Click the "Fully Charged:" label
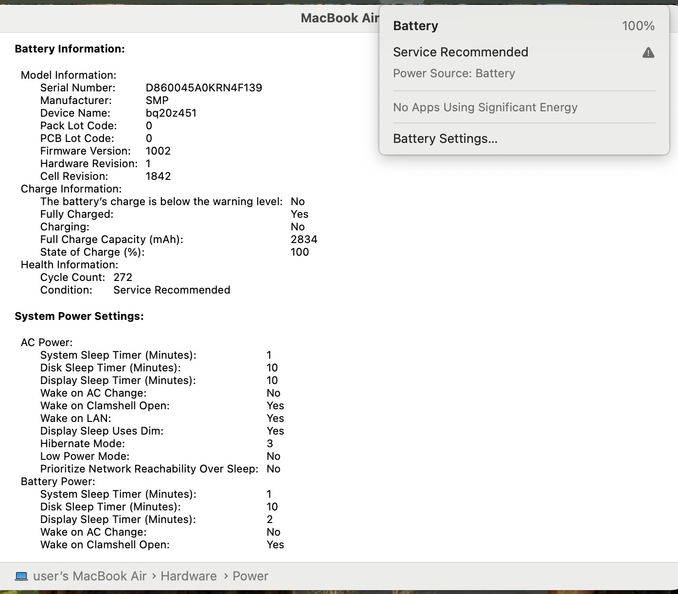This screenshot has height=594, width=678. pyautogui.click(x=77, y=214)
